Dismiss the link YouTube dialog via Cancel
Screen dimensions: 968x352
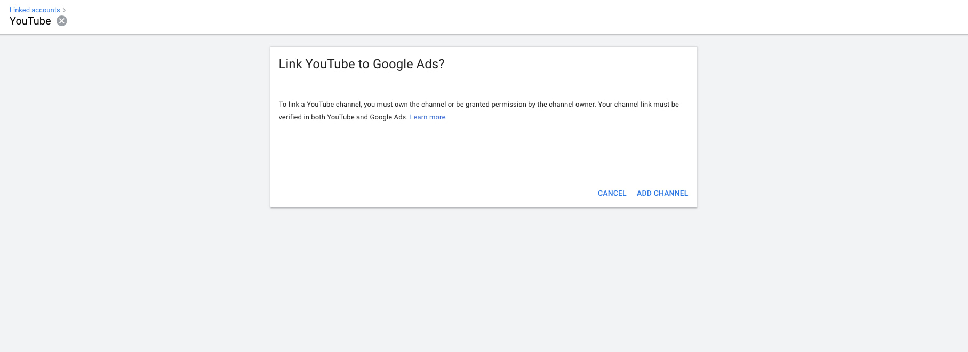(x=612, y=193)
